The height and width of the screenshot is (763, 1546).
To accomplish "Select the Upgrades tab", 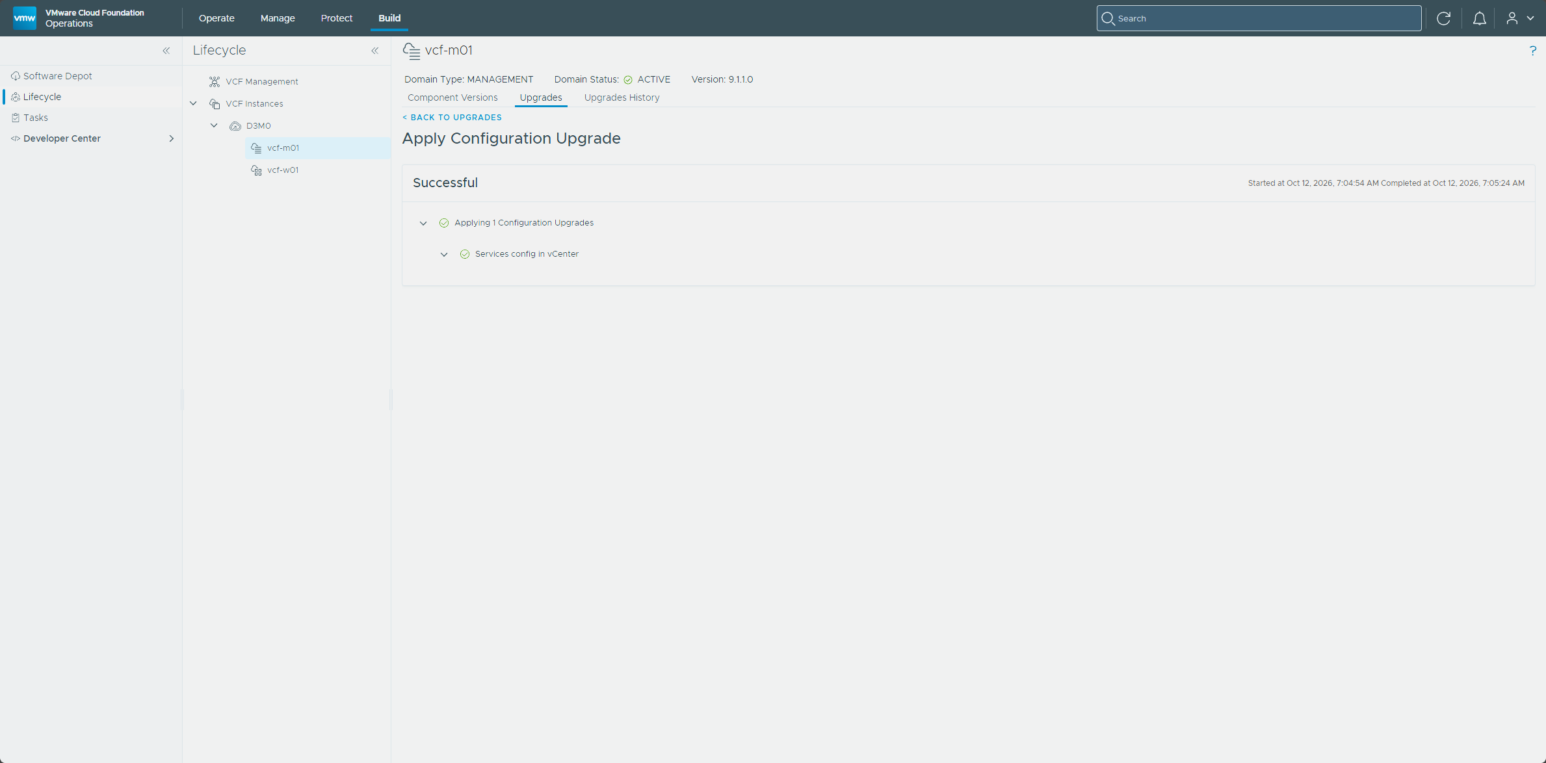I will click(541, 97).
